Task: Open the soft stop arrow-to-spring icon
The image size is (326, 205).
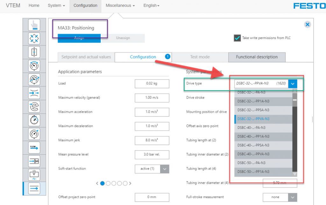Action: pyautogui.click(x=34, y=161)
